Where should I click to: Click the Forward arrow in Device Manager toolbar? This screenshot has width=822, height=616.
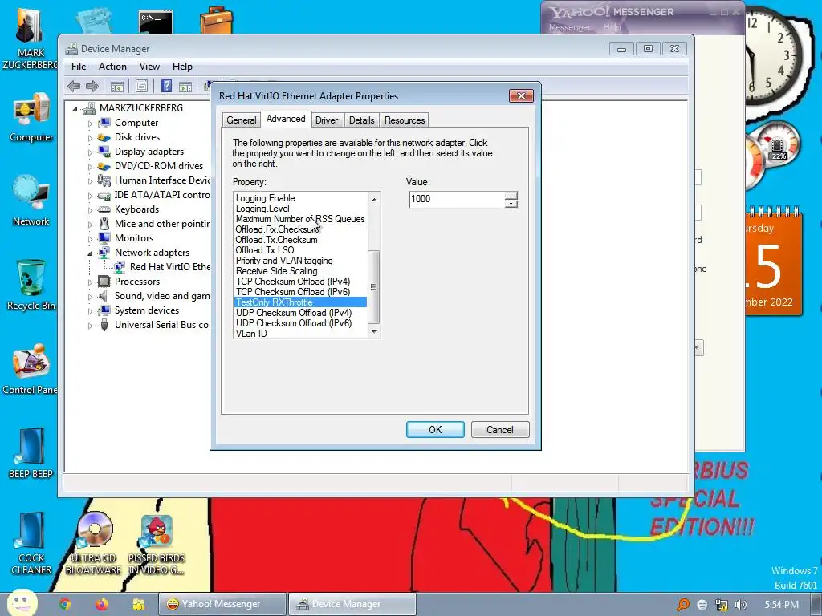(x=92, y=86)
